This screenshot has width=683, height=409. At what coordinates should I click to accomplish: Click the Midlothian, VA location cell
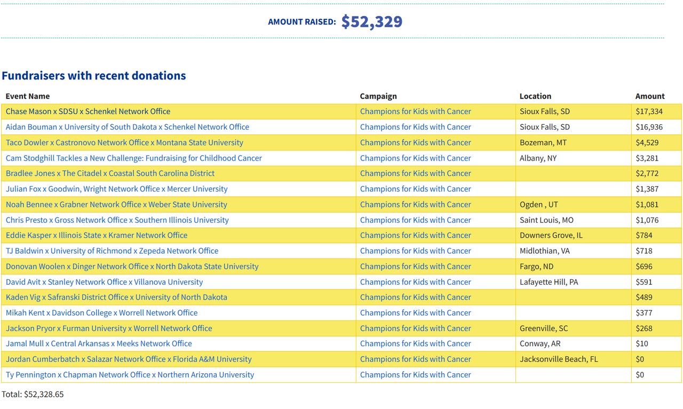[x=574, y=251]
